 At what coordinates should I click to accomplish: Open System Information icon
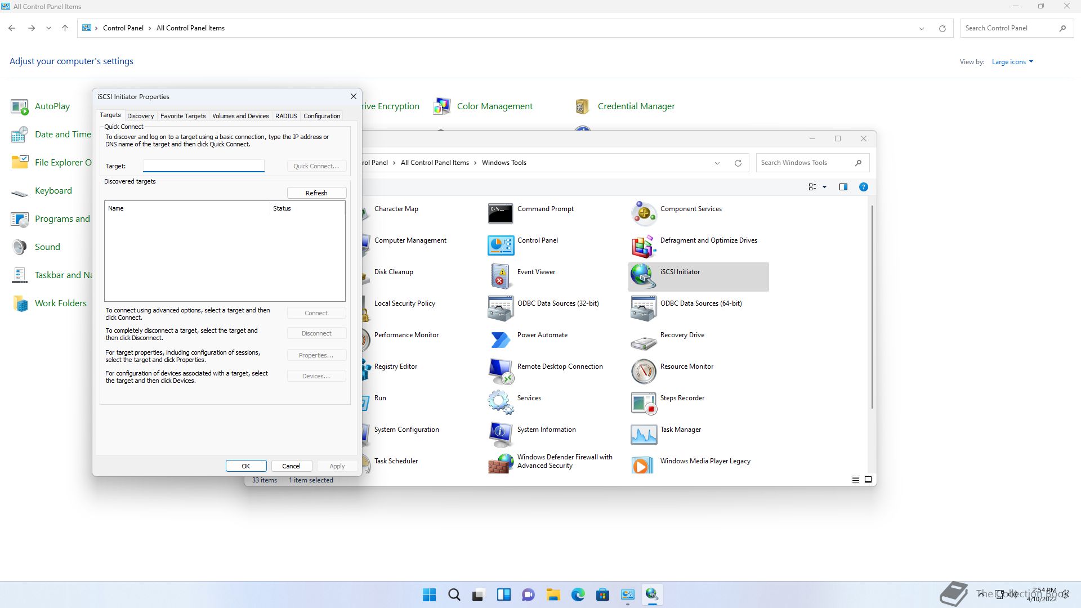pos(501,434)
